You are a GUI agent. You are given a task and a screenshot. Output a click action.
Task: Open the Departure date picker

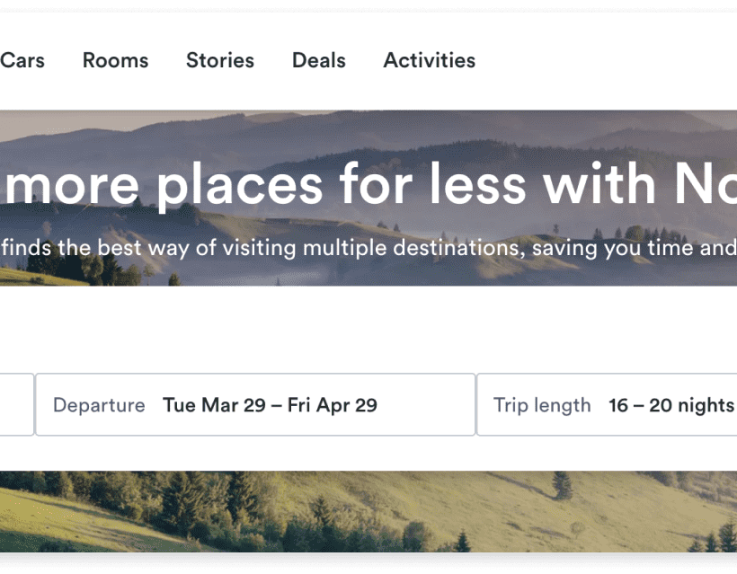point(254,404)
